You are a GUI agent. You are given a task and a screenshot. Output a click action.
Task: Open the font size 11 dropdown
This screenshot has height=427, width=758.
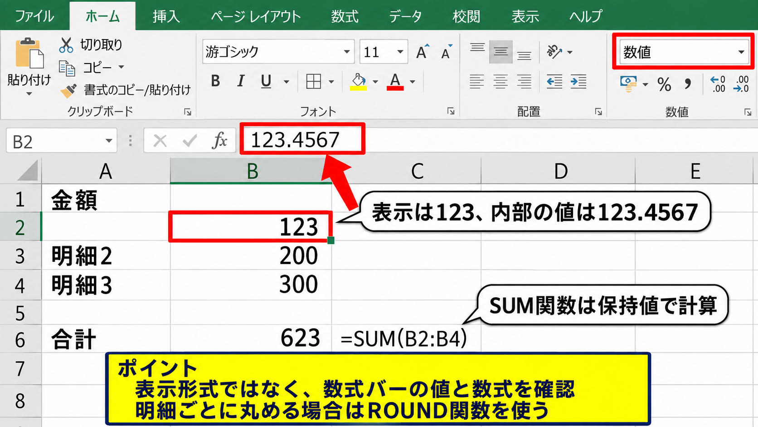click(400, 52)
